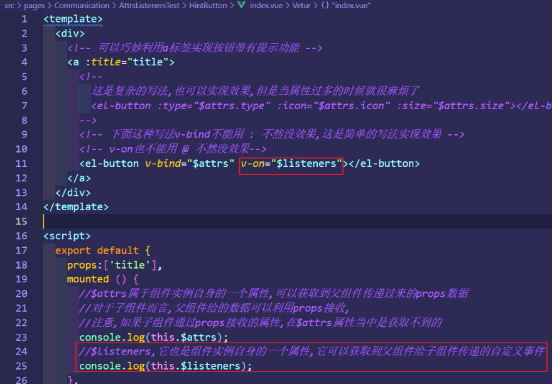552x384 pixels.
Task: Click the $attrs comment on line 20
Action: (274, 294)
